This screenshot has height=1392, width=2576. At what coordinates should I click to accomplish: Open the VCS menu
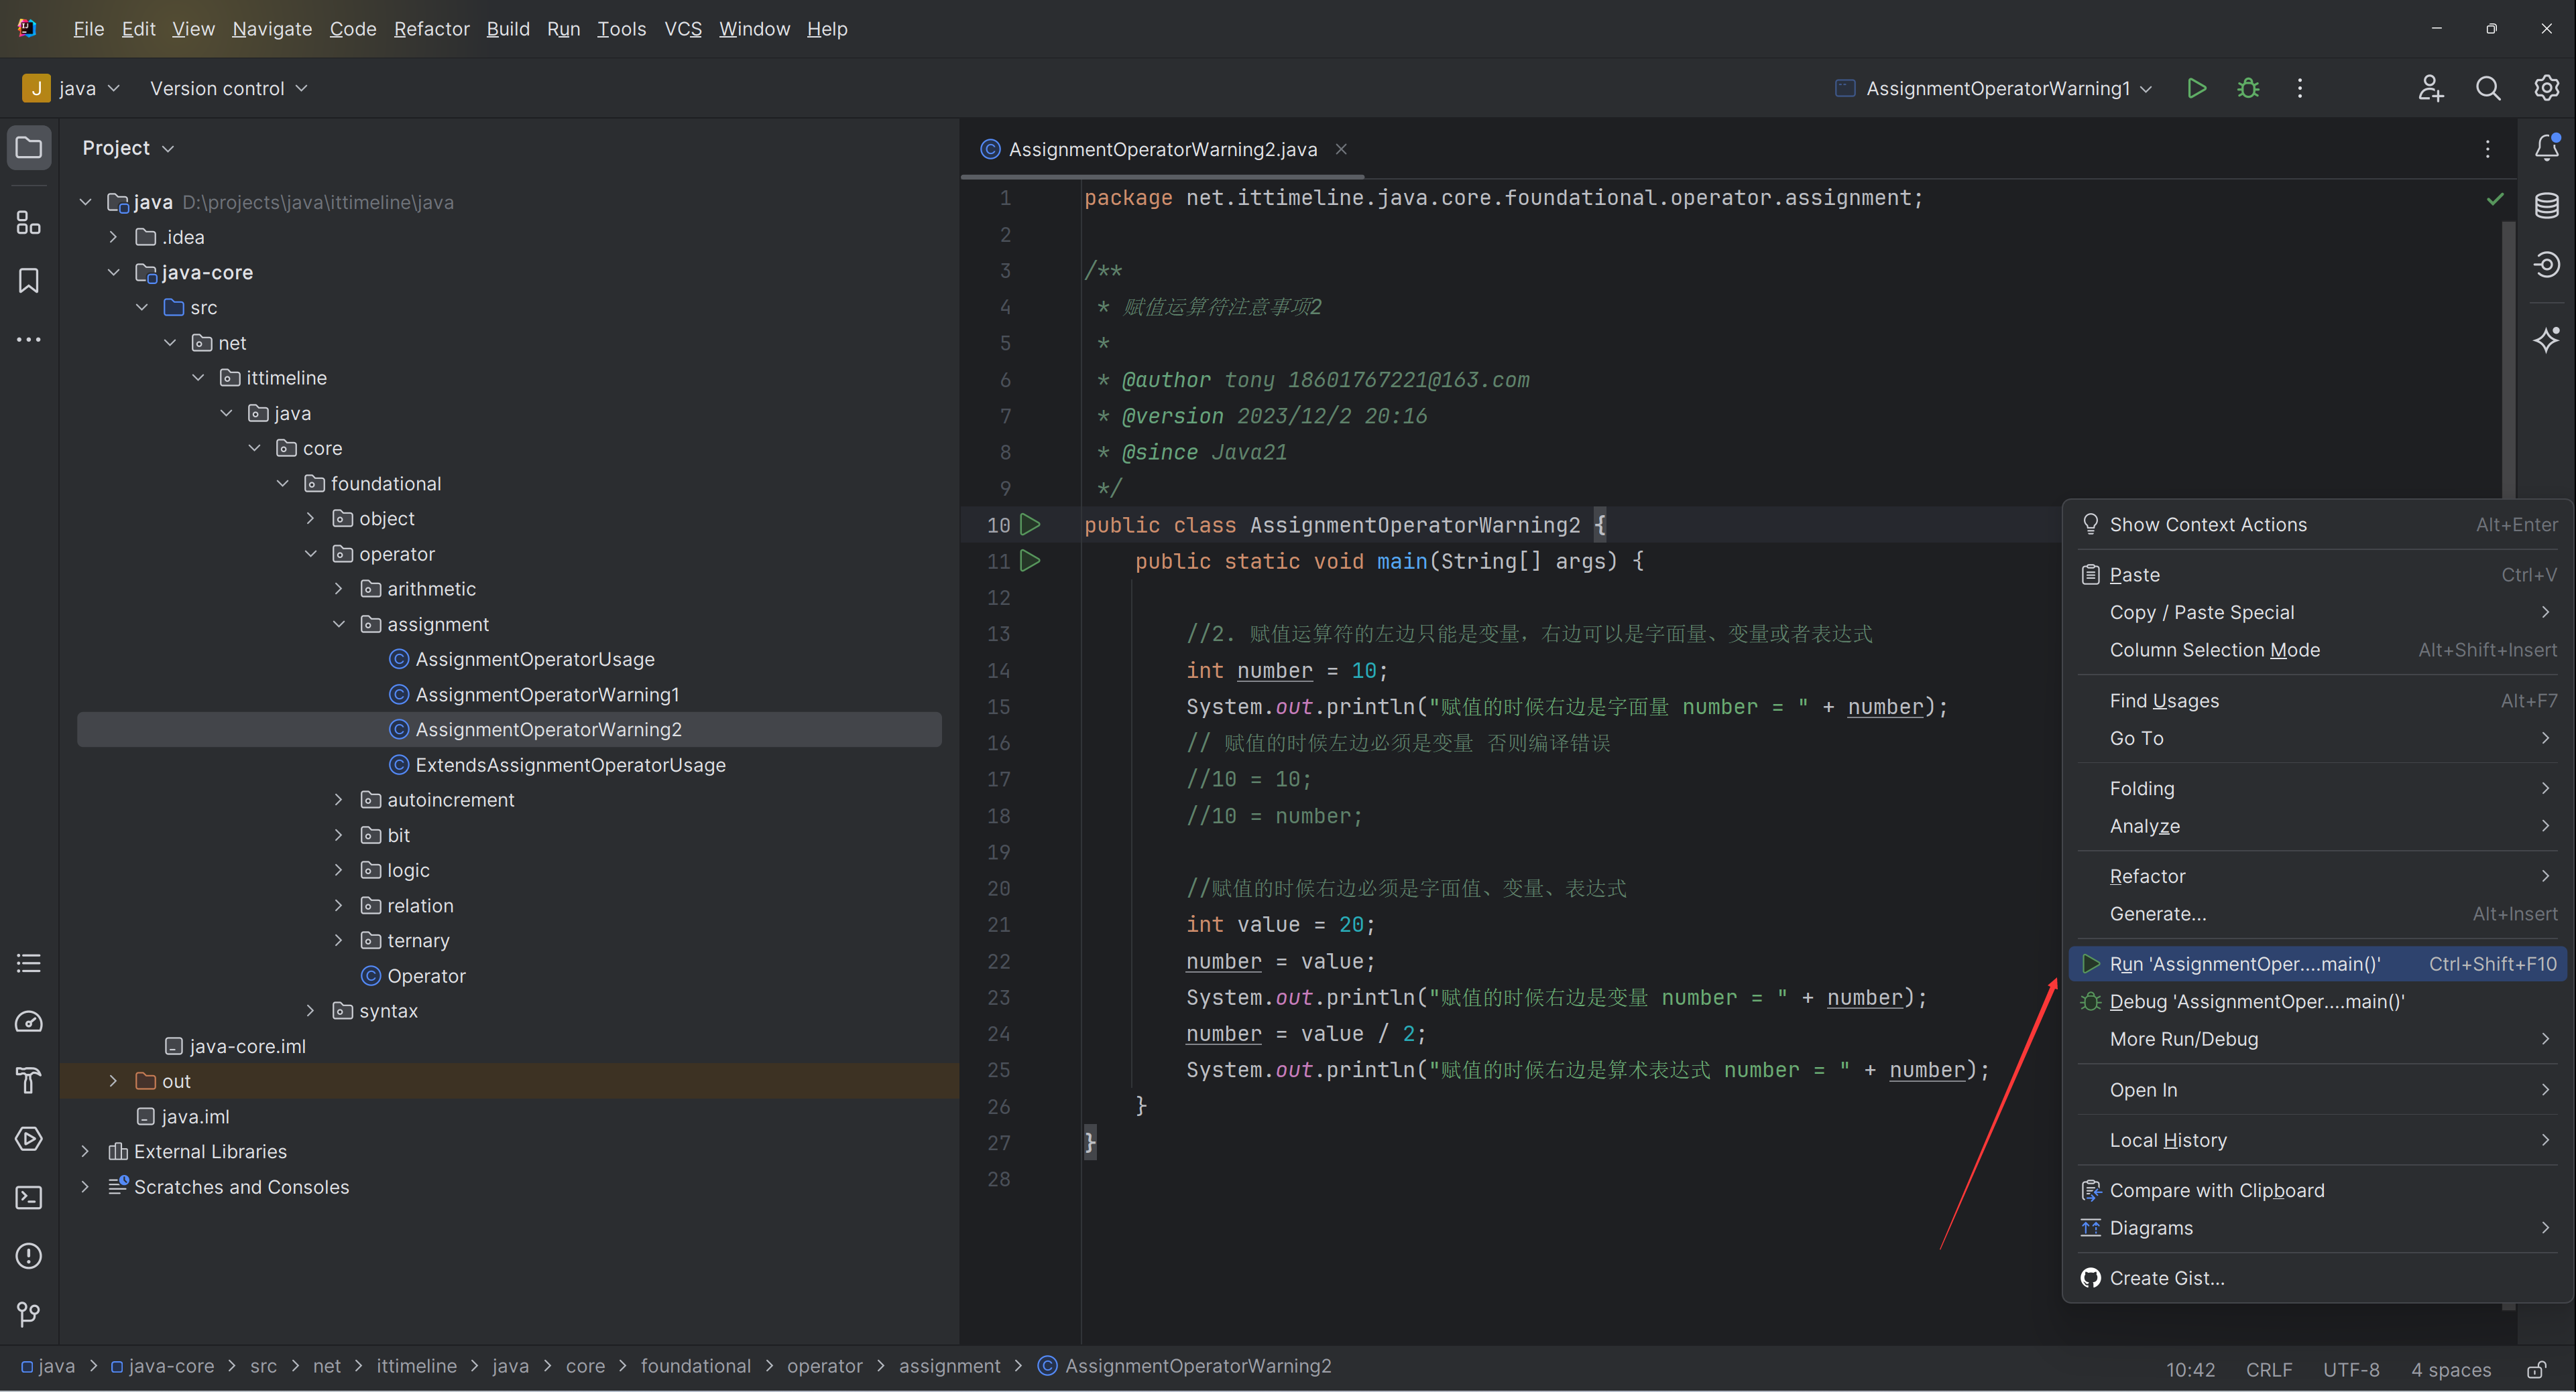[683, 29]
